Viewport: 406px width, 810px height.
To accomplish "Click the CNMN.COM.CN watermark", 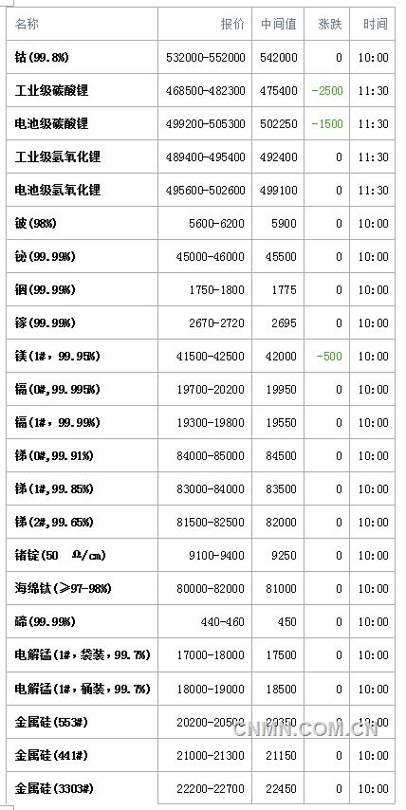I will (x=305, y=729).
